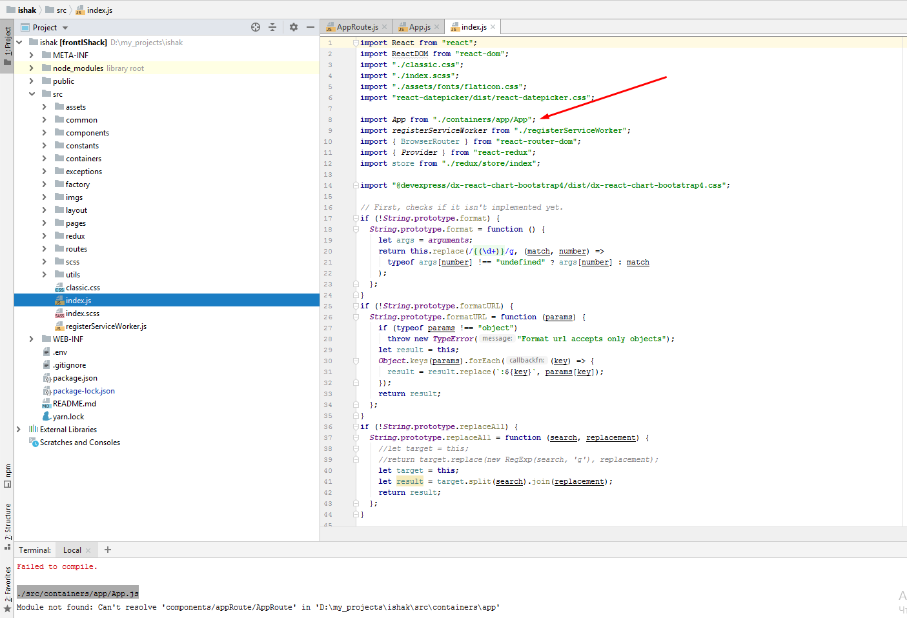Collapse the ishak project root node
This screenshot has height=618, width=907.
19,43
